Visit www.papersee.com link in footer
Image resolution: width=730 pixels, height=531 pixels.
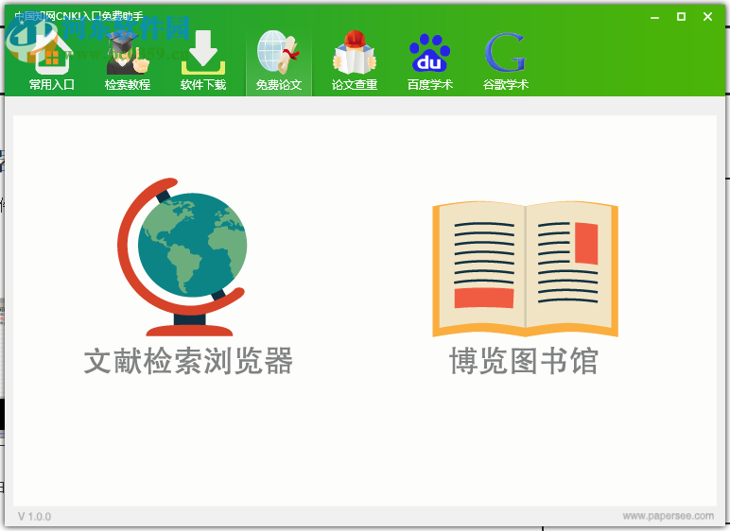[x=669, y=516]
